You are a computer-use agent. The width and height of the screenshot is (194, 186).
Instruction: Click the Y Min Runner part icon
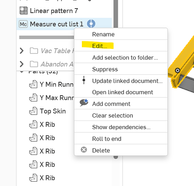[x=33, y=84]
